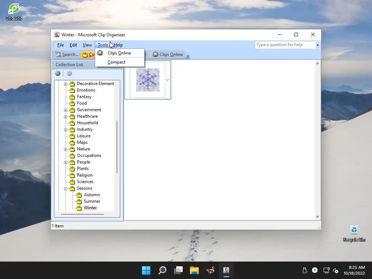
Task: Open the Help menu
Action: click(x=118, y=45)
